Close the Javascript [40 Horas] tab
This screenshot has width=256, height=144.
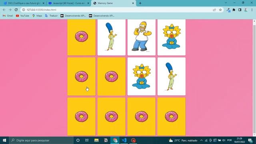88,3
